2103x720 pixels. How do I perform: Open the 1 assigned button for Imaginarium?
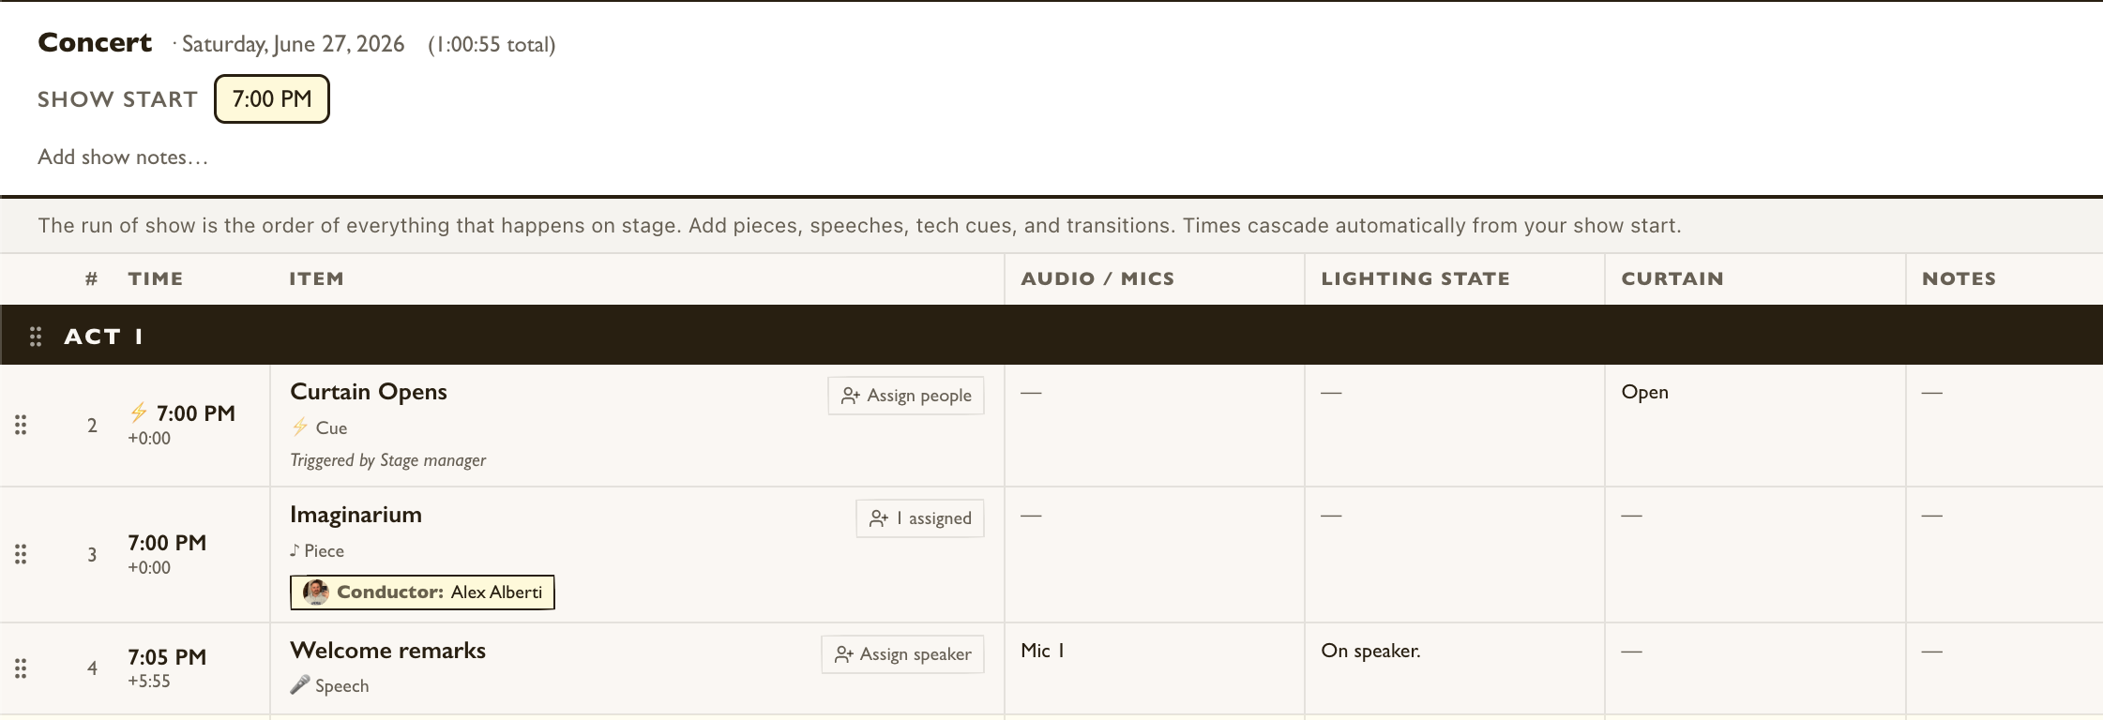pos(920,518)
